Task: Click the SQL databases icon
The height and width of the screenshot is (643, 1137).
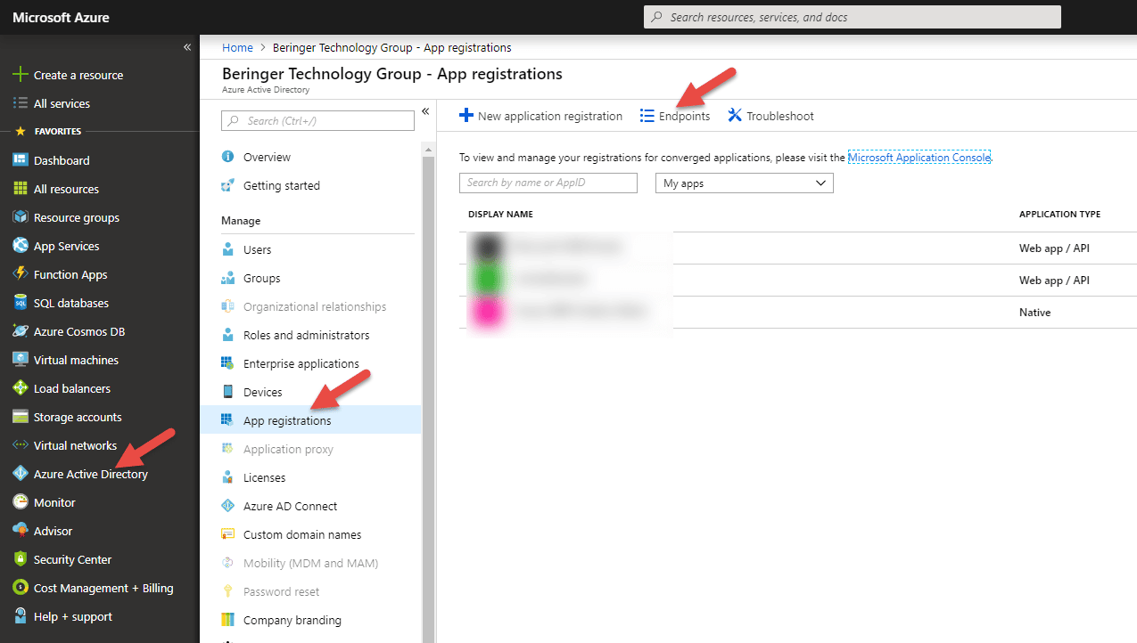Action: coord(20,303)
